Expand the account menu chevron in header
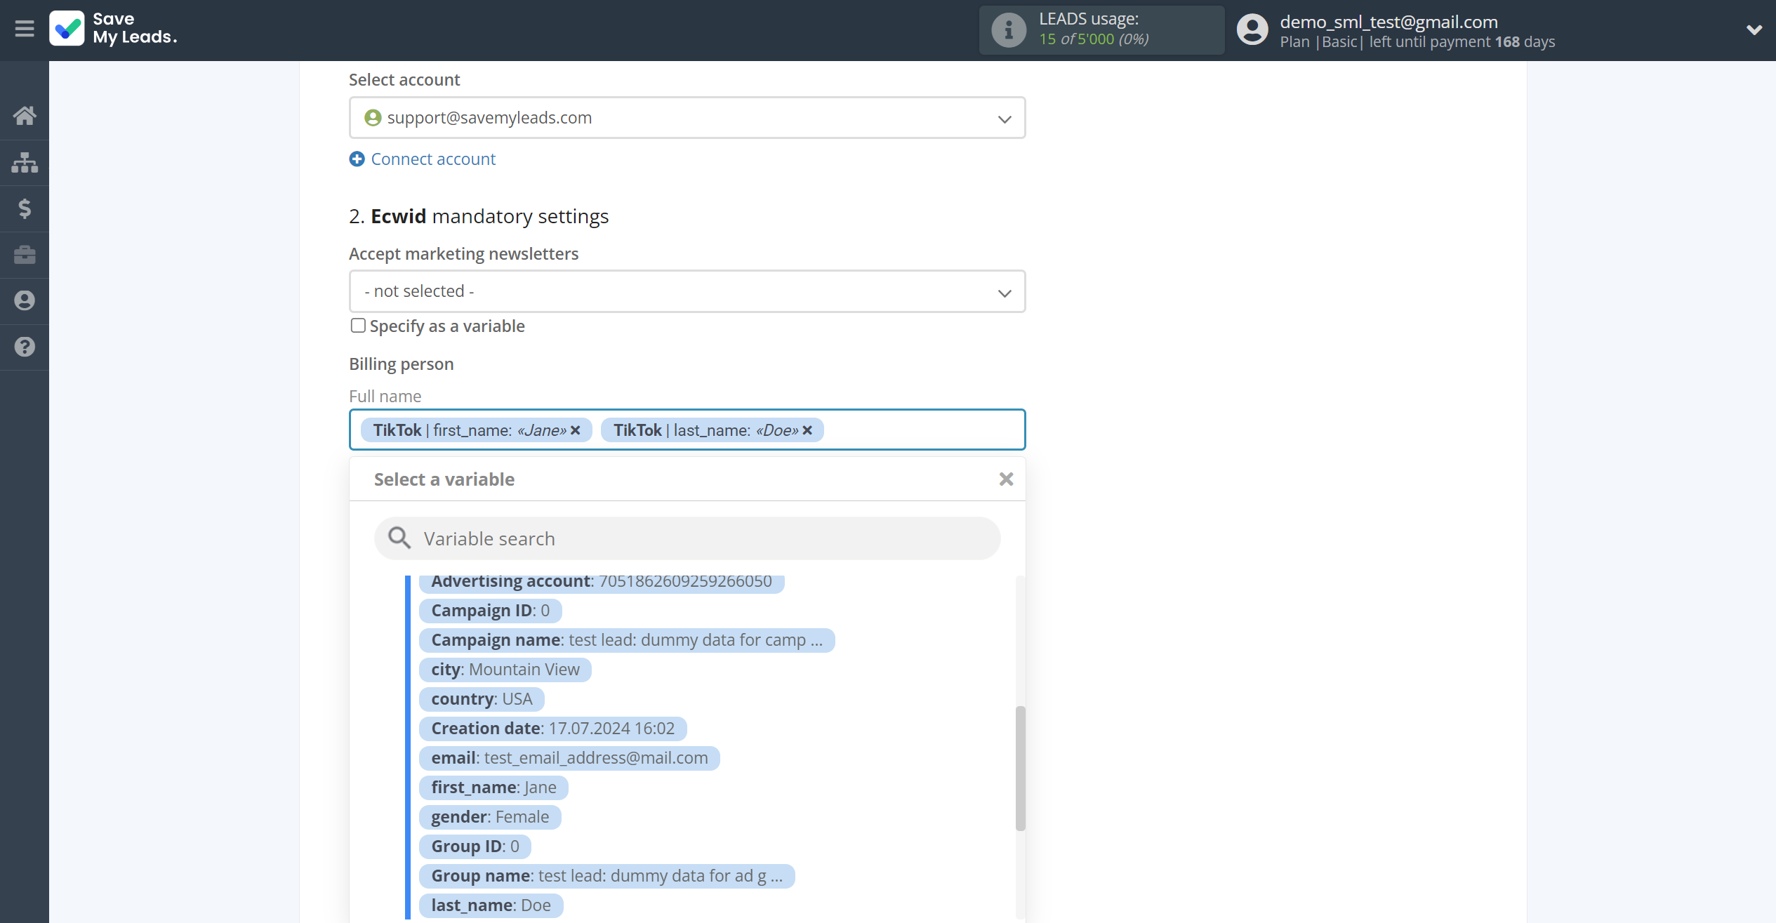Viewport: 1776px width, 923px height. (1754, 29)
